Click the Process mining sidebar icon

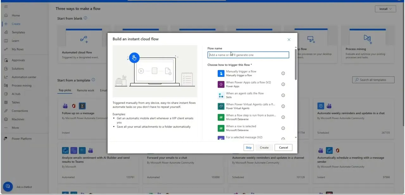6,85
